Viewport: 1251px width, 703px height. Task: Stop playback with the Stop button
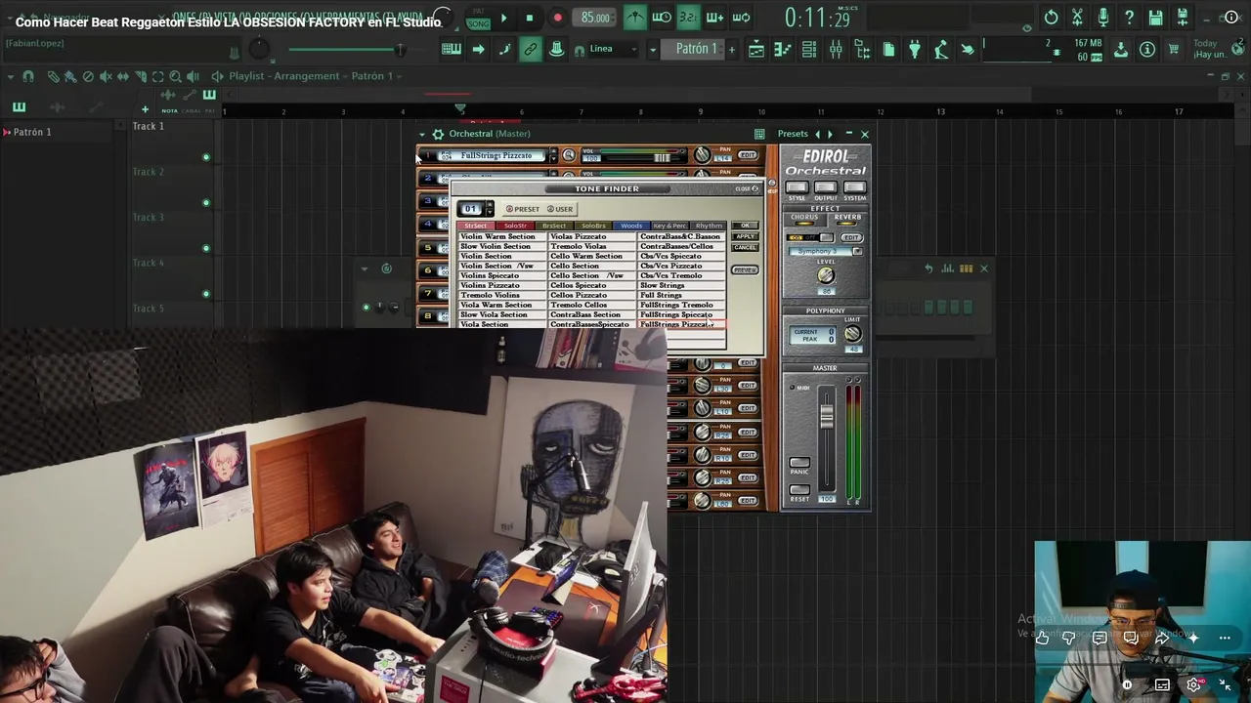coord(530,17)
